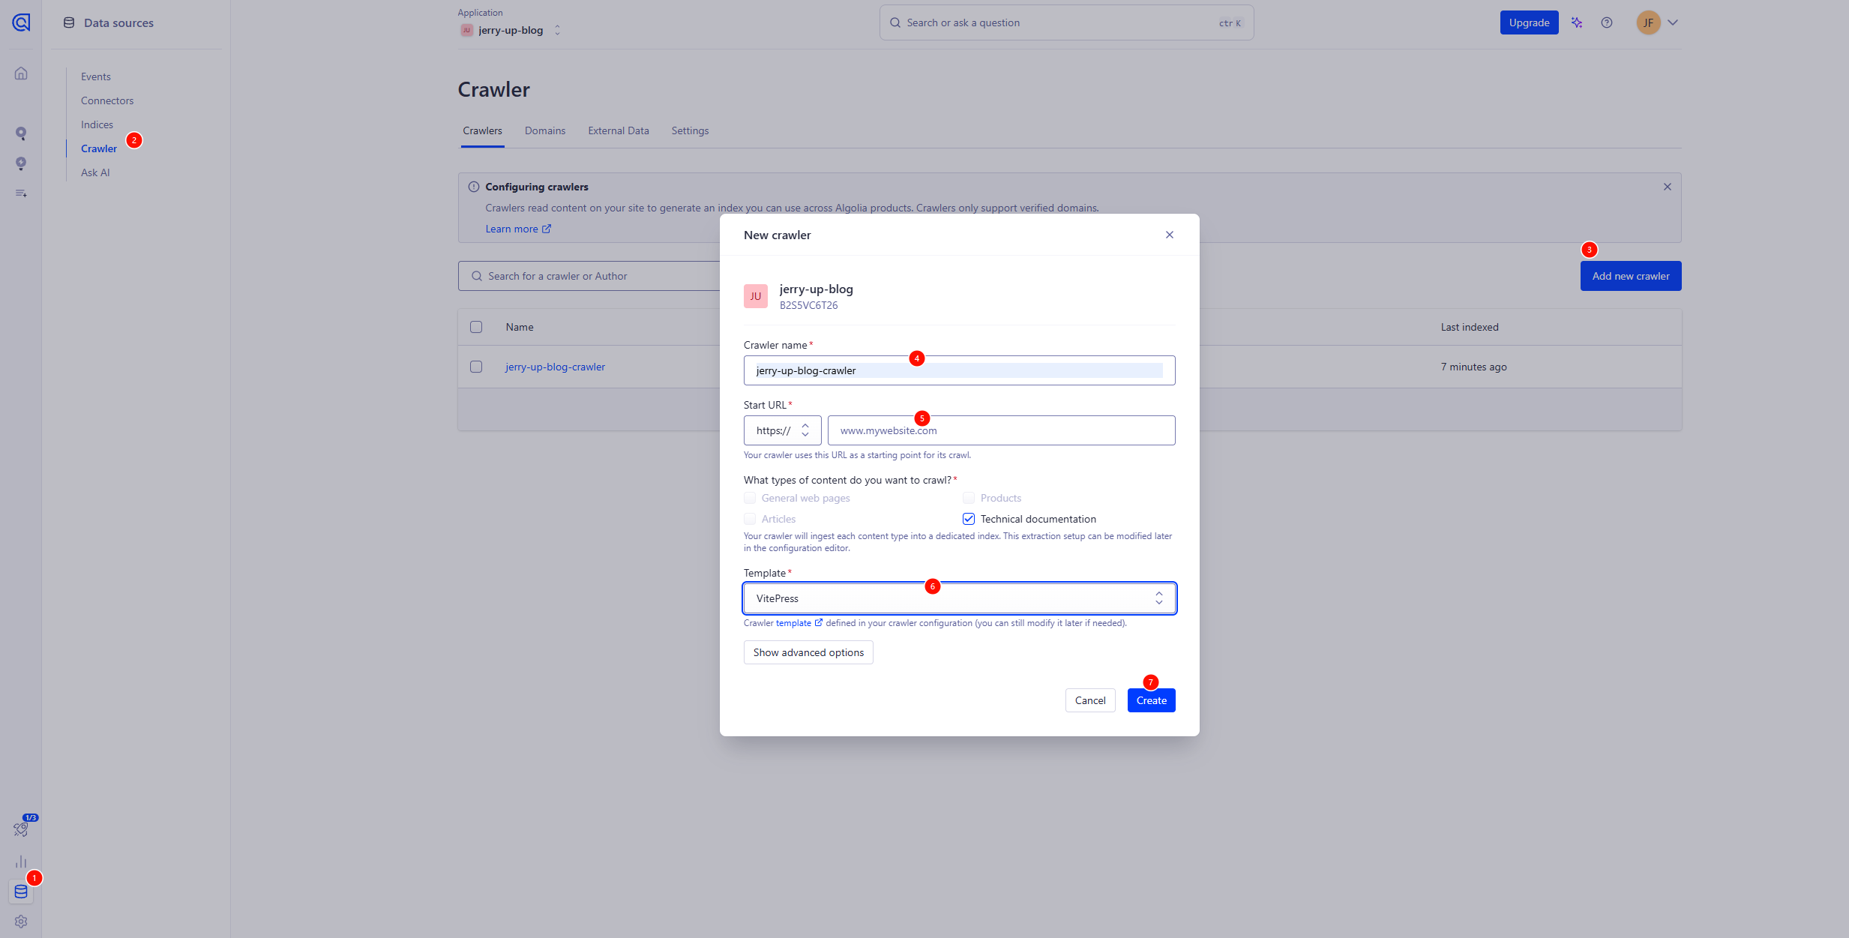Click the Name column header
The height and width of the screenshot is (938, 1849).
[x=520, y=327]
